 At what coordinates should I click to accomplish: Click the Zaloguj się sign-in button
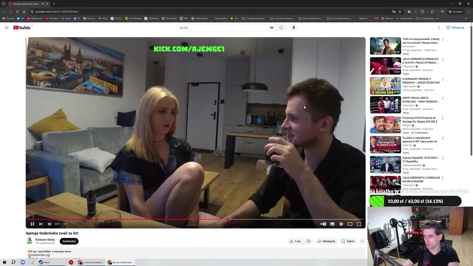(455, 27)
